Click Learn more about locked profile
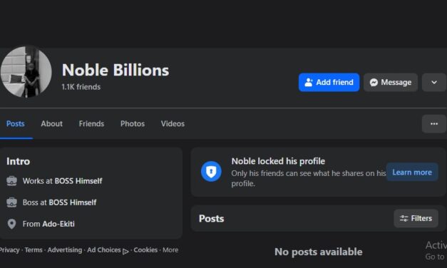The image size is (447, 268). click(x=412, y=172)
